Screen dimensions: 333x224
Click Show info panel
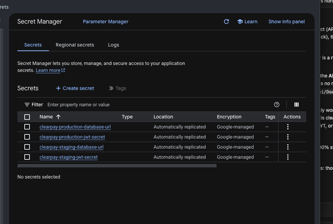point(286,22)
